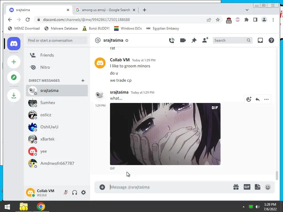
Task: Open Chrome profile avatar
Action: [264, 20]
